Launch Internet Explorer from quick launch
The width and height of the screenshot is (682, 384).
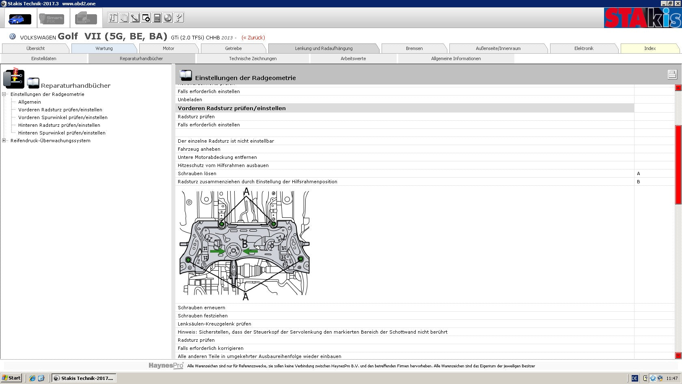[32, 378]
